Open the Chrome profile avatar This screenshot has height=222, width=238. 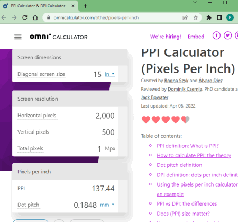point(230,17)
